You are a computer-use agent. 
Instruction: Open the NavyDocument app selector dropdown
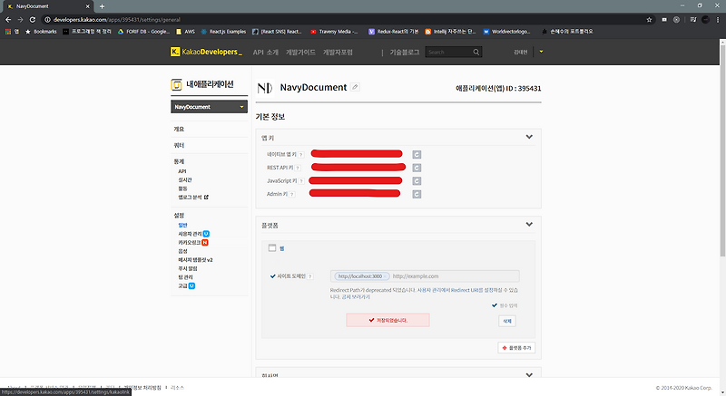point(210,107)
